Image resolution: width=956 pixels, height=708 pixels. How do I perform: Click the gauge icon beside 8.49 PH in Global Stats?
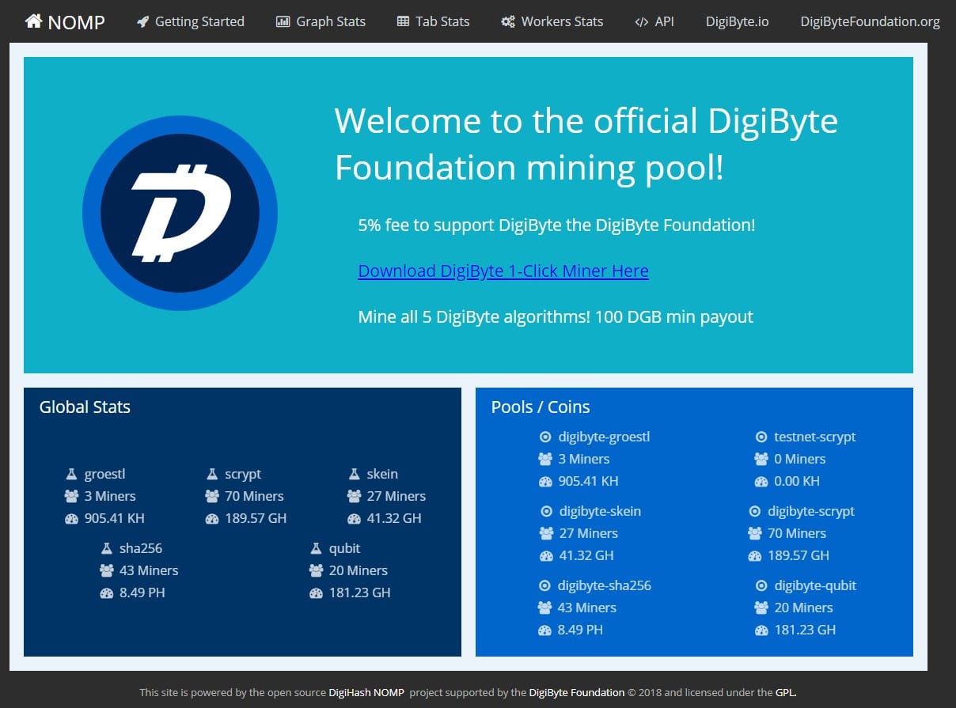tap(107, 593)
